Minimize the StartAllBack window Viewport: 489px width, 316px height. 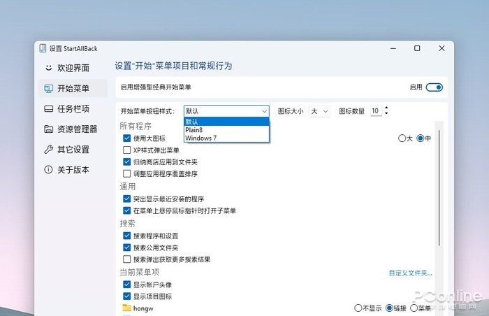pos(393,48)
